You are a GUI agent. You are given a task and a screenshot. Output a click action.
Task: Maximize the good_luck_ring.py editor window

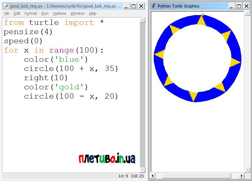[x=134, y=6]
